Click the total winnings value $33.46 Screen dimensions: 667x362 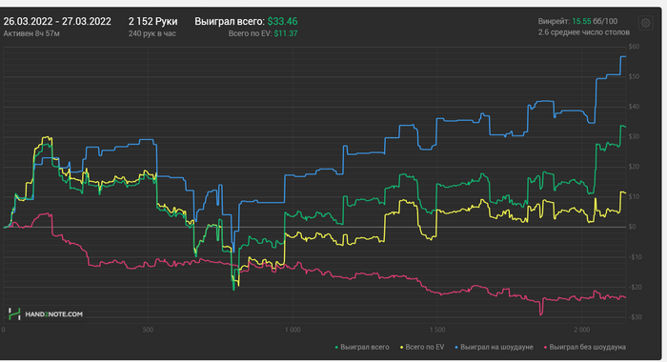[282, 21]
